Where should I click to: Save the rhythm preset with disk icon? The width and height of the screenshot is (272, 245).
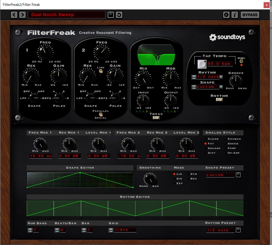pos(238,230)
